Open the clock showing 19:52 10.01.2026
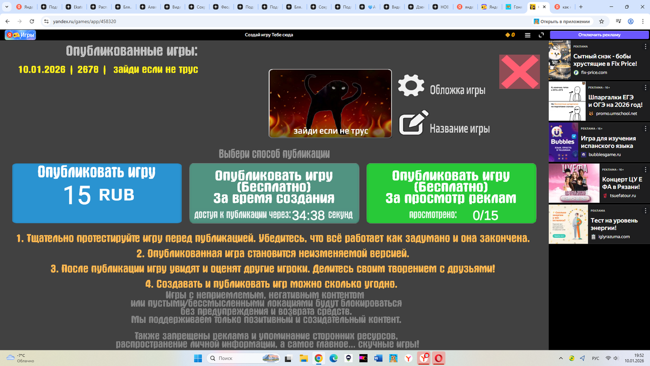650x366 pixels. 633,358
